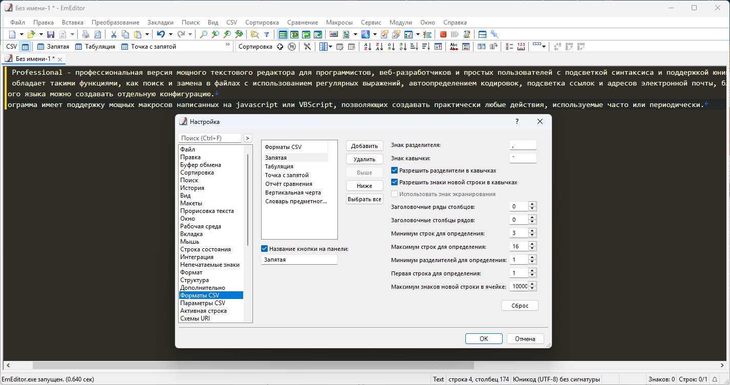
Task: Click the Запятая CSV toolbar button
Action: tap(53, 47)
